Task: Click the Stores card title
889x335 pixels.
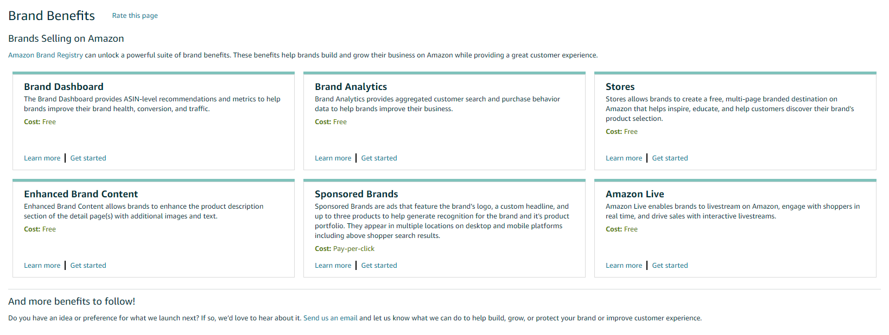Action: (620, 86)
